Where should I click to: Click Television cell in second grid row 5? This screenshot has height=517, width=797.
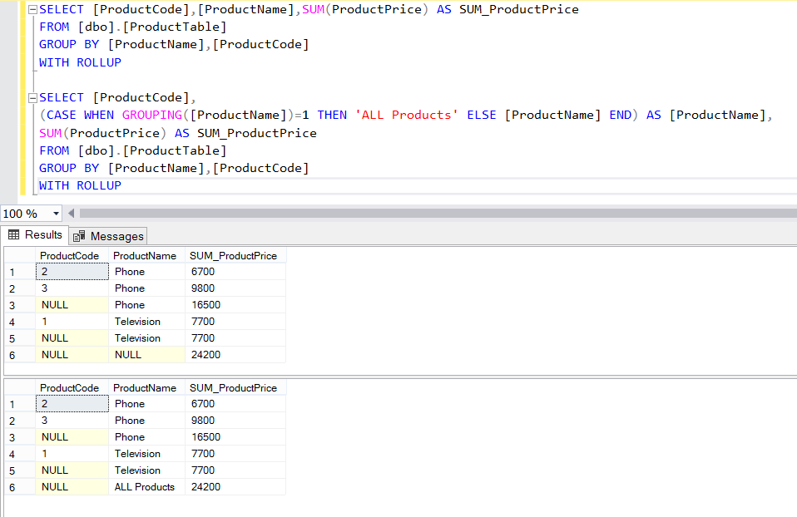pos(146,470)
